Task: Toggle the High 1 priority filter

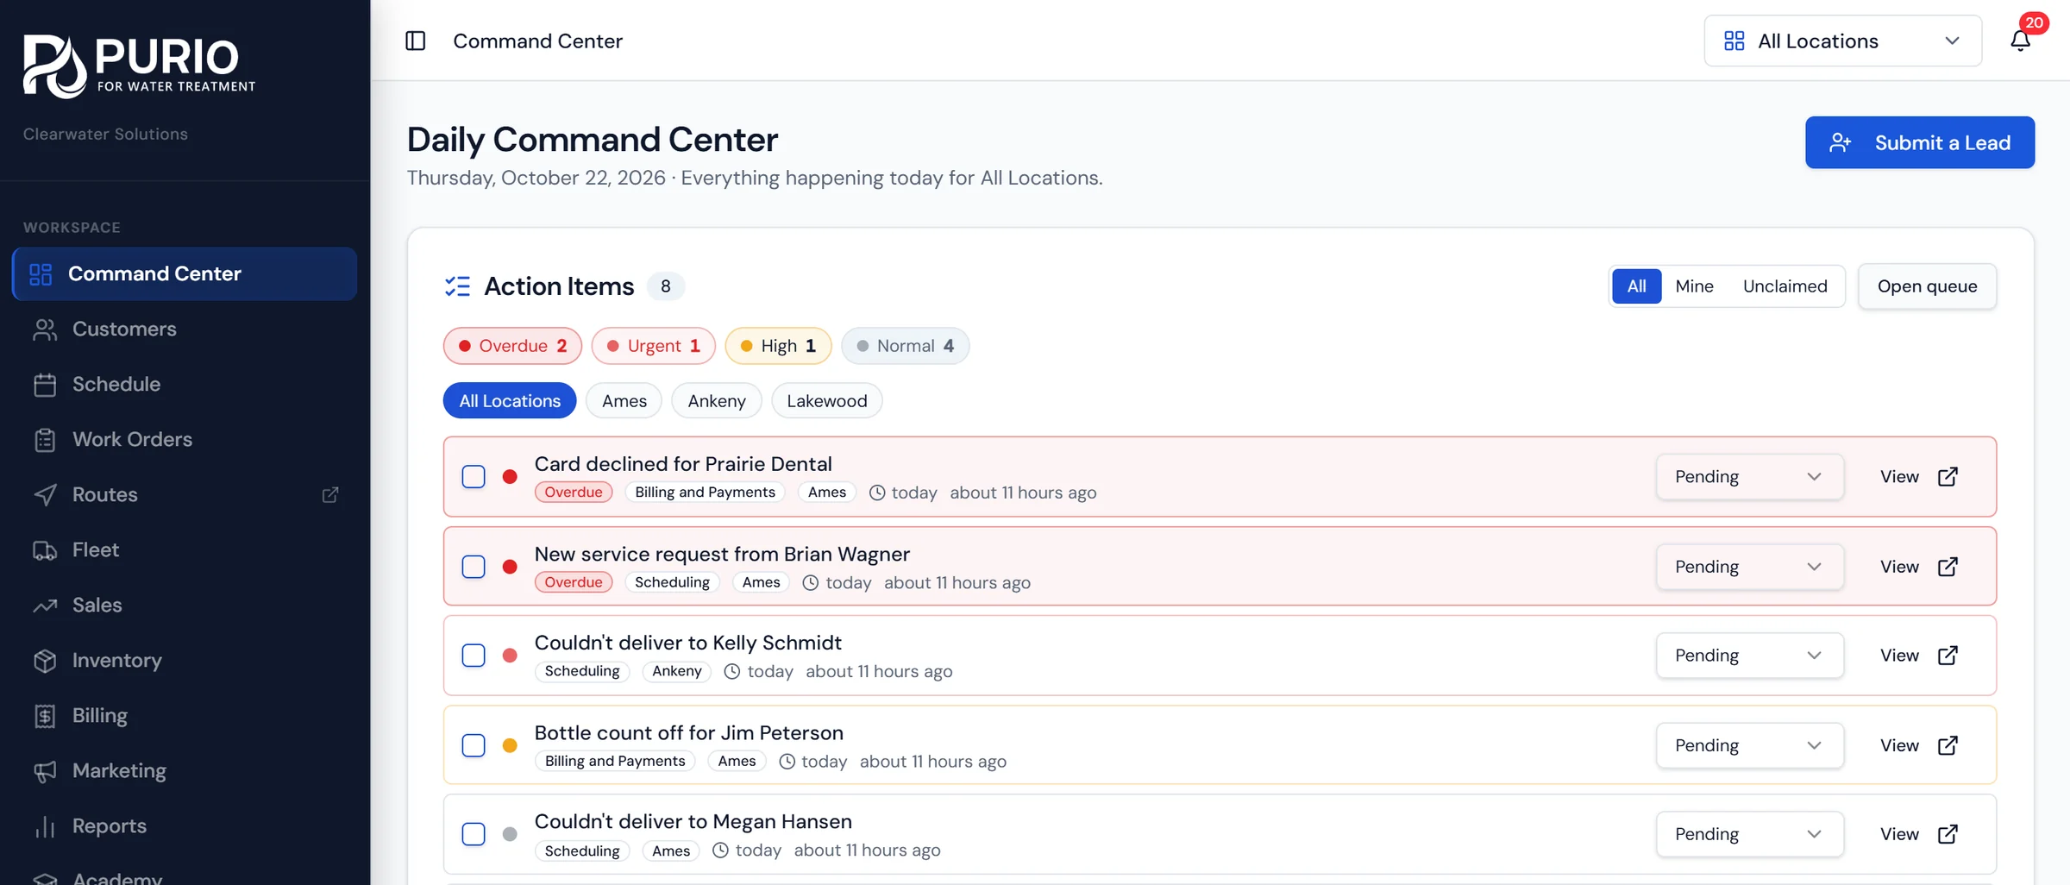Action: tap(778, 346)
